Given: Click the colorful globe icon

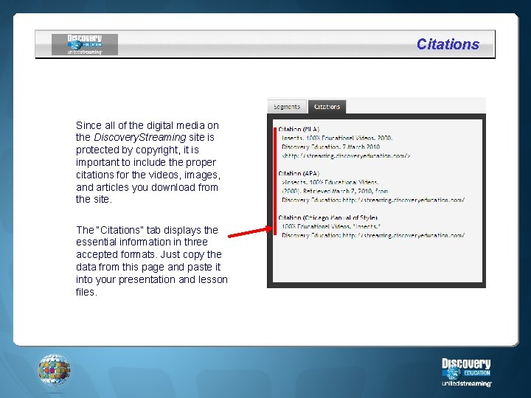Looking at the screenshot, I should [x=54, y=369].
